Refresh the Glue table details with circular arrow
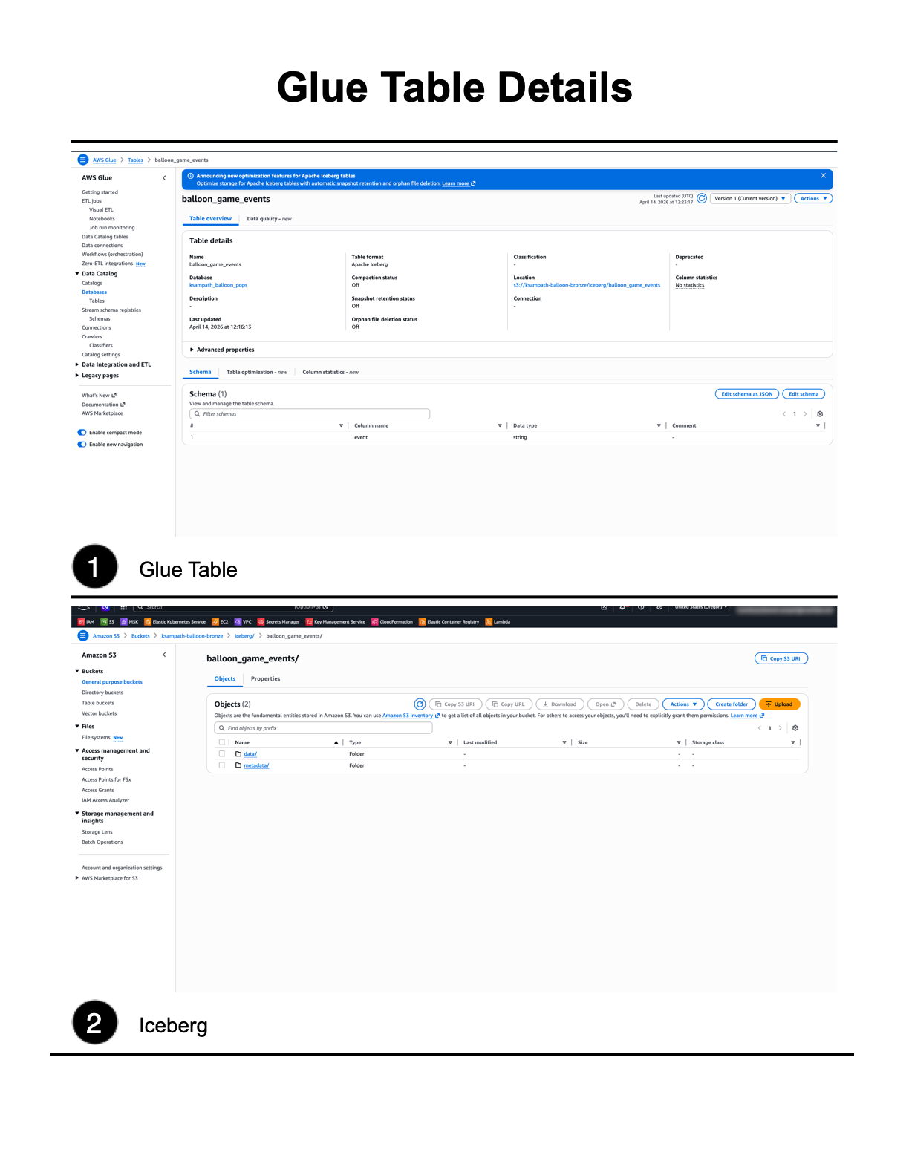 (x=702, y=198)
